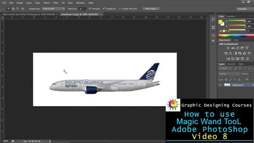Screen dimensions: 254x143
Task: Select New selection mode in options bar
Action: point(9,9)
